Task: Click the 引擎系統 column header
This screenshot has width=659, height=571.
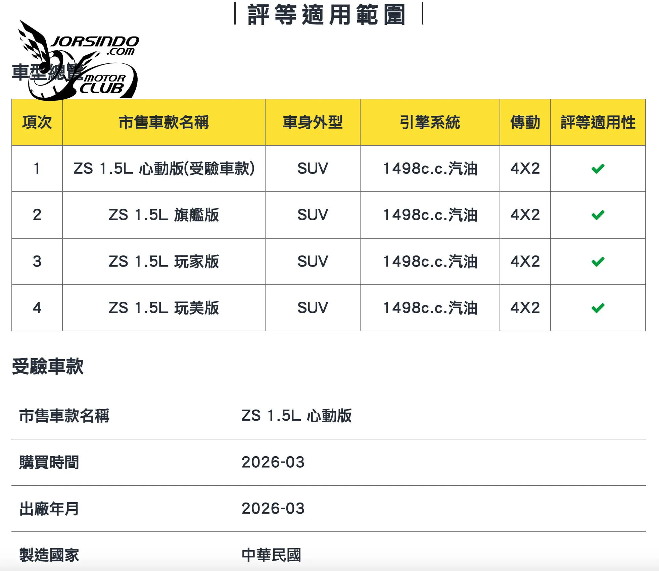Action: pos(430,122)
